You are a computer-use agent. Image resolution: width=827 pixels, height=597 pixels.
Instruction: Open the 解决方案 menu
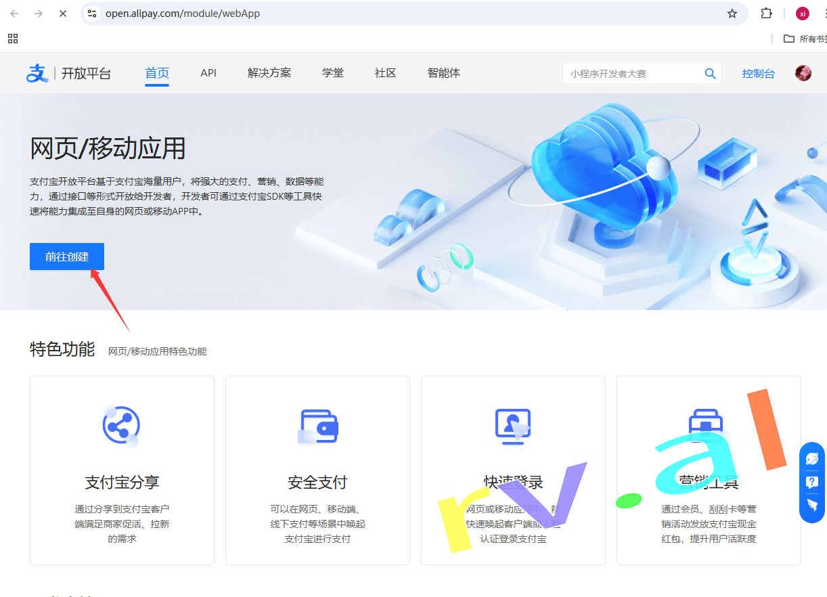269,73
